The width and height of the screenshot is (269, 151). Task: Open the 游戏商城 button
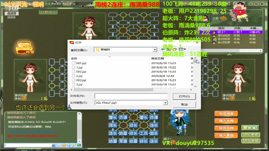click(251, 141)
